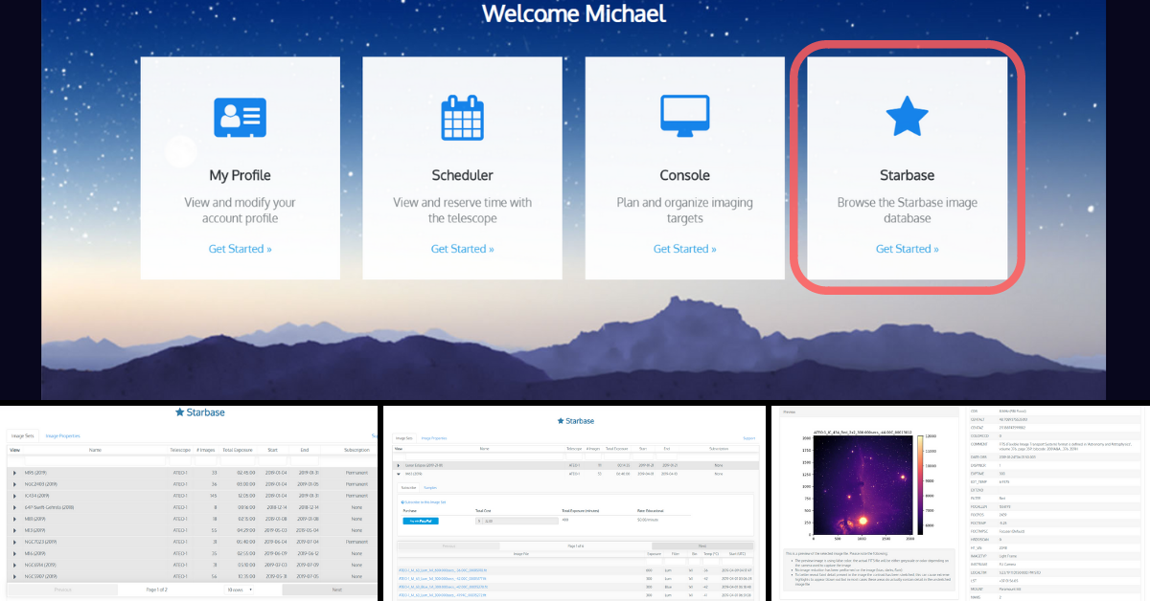Expand the Lunar Eclipse row in middle panel

click(398, 465)
